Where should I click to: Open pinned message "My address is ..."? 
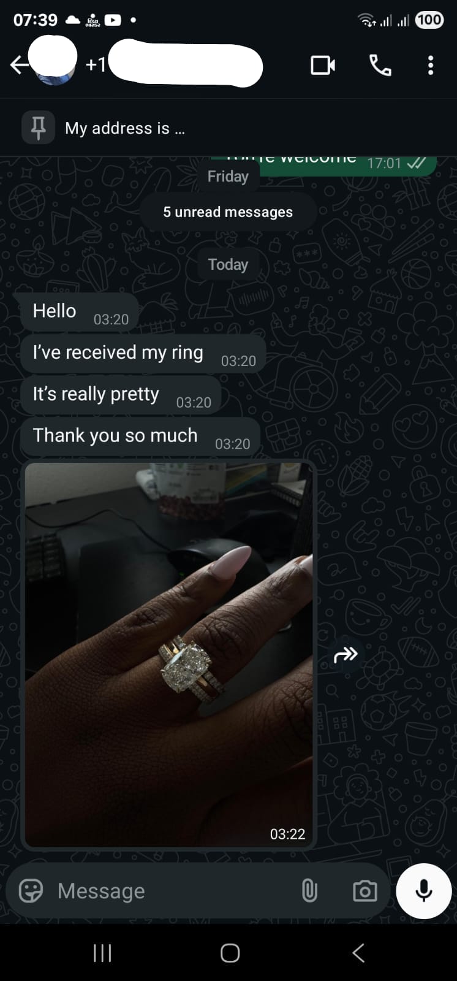(124, 128)
